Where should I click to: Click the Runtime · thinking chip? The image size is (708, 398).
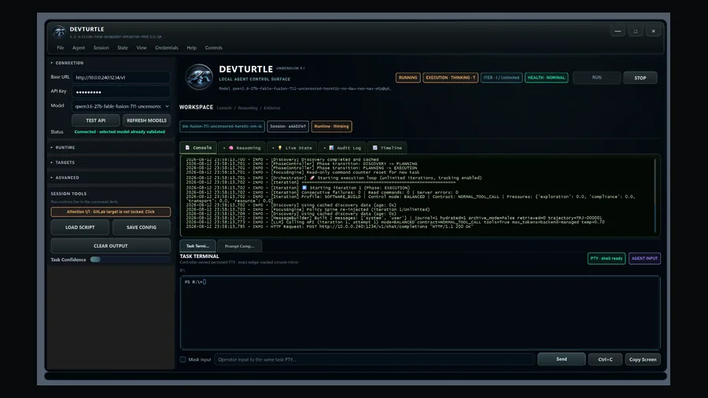pyautogui.click(x=331, y=127)
